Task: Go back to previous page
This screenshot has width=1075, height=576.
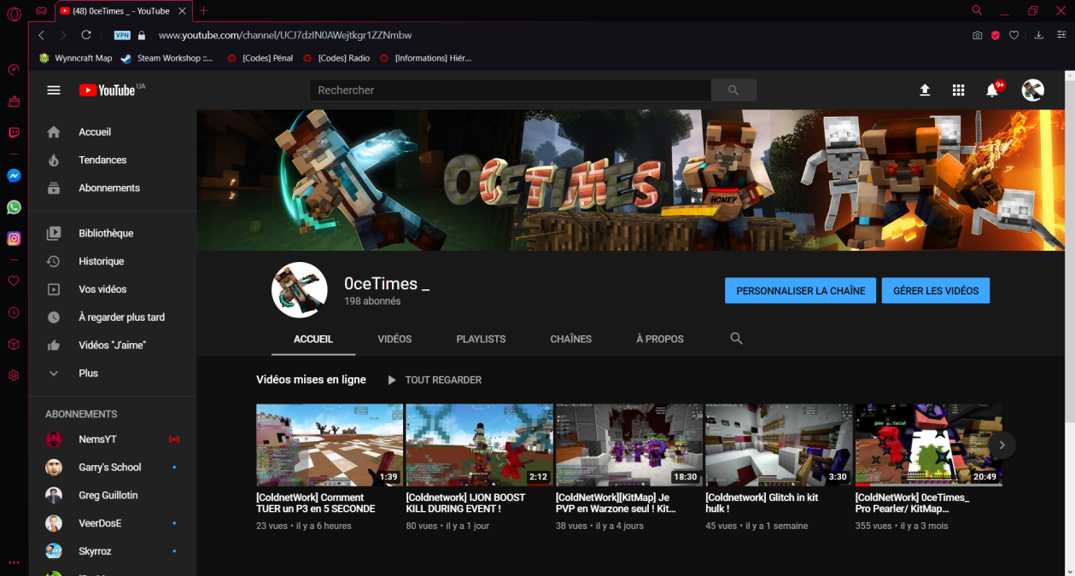Action: coord(42,35)
